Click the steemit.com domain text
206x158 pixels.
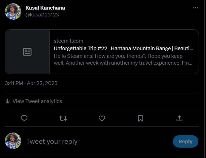coord(68,41)
